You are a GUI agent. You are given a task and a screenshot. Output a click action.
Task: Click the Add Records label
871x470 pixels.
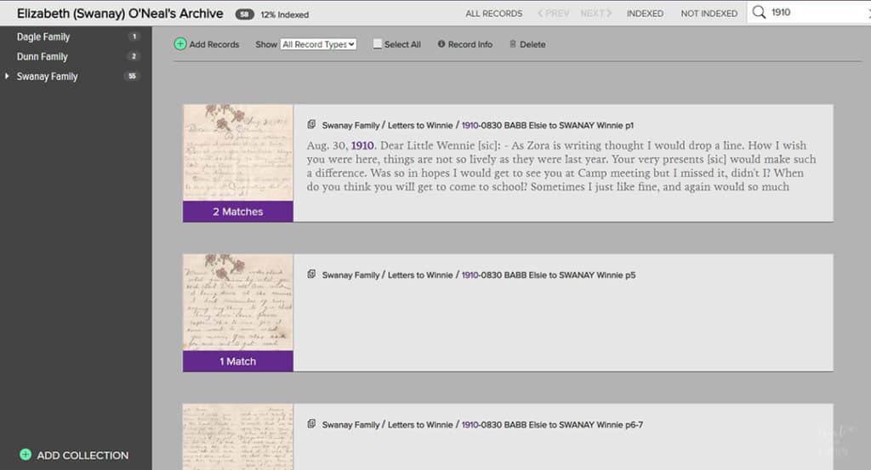(213, 44)
